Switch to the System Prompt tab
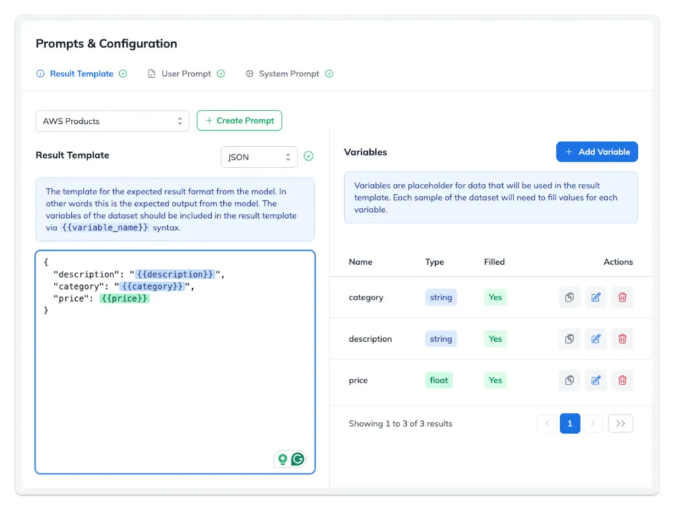This screenshot has width=674, height=509. [290, 73]
